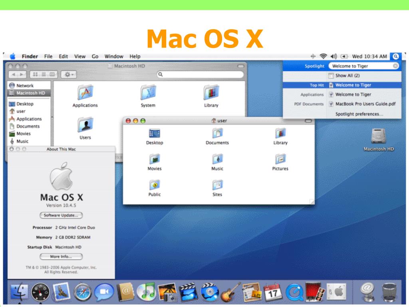
Task: Click the Finder window search field
Action: pyautogui.click(x=201, y=74)
